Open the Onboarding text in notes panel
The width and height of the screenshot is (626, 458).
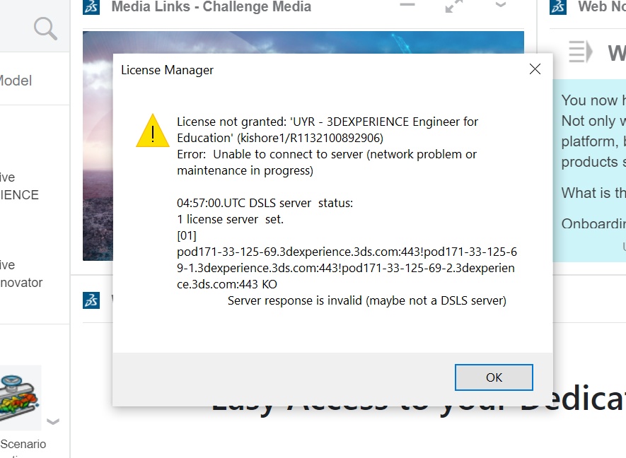click(x=593, y=223)
